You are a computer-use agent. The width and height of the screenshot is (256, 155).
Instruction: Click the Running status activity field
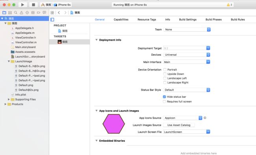pyautogui.click(x=173, y=5)
